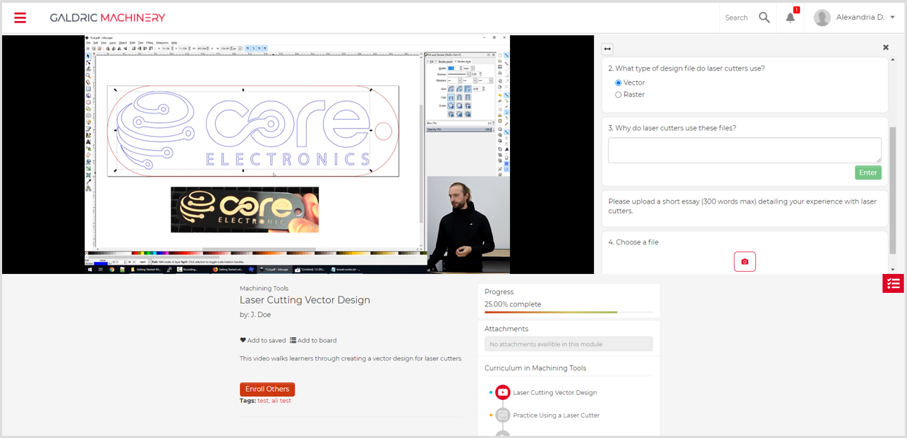
Task: Open the Practice Using a Laser Cutter curriculum item
Action: click(556, 415)
